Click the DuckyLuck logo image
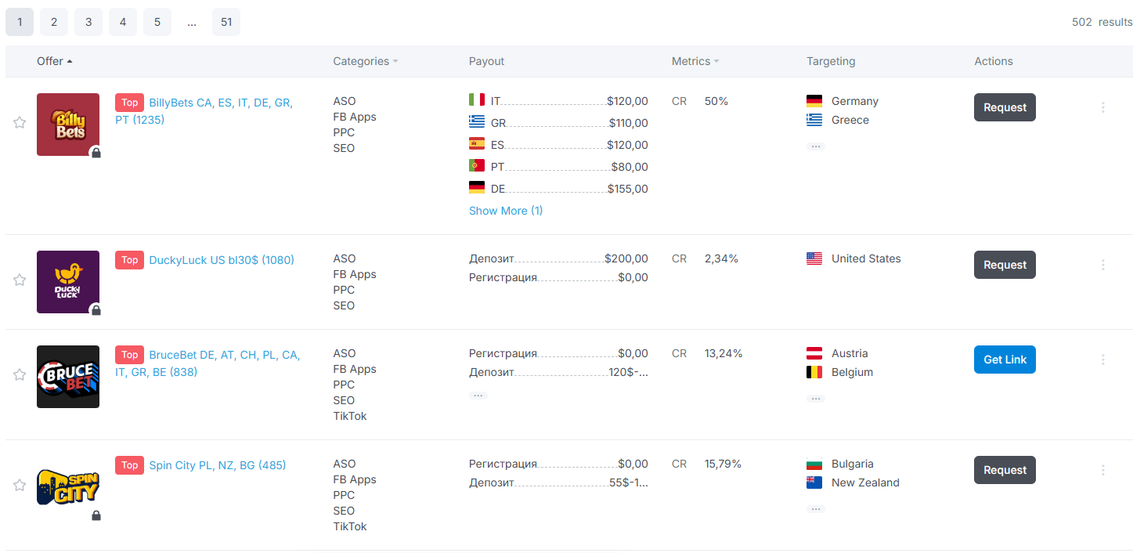The height and width of the screenshot is (553, 1144). coord(68,282)
